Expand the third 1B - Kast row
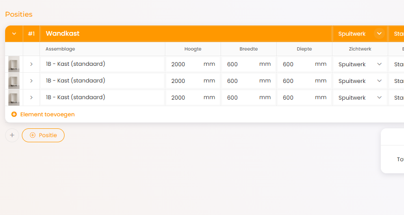Image resolution: width=404 pixels, height=215 pixels. pyautogui.click(x=31, y=98)
